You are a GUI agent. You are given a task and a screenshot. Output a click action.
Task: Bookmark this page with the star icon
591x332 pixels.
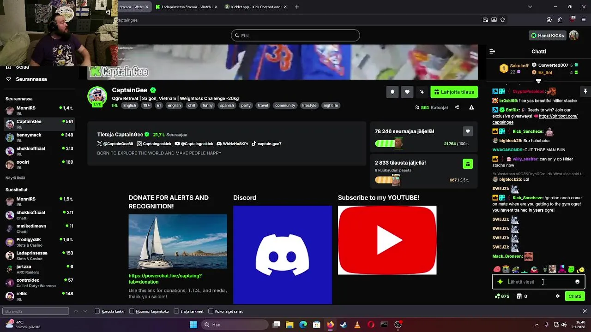503,20
